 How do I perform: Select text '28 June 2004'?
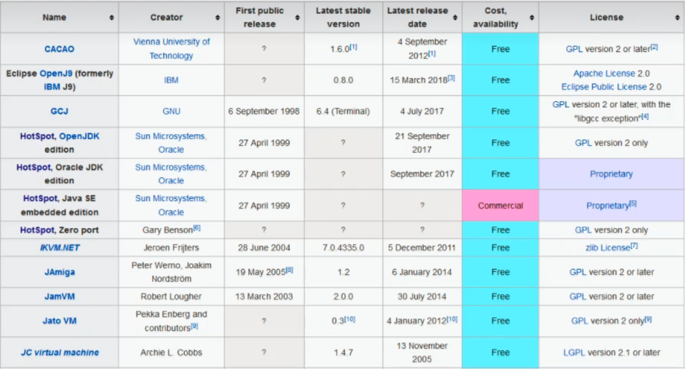click(265, 248)
